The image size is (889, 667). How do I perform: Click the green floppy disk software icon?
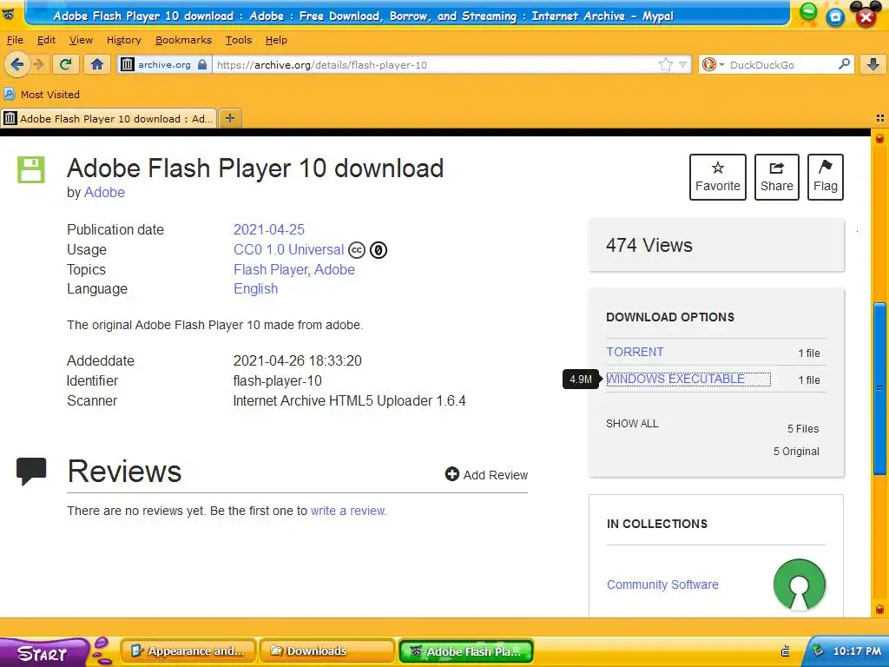30,169
